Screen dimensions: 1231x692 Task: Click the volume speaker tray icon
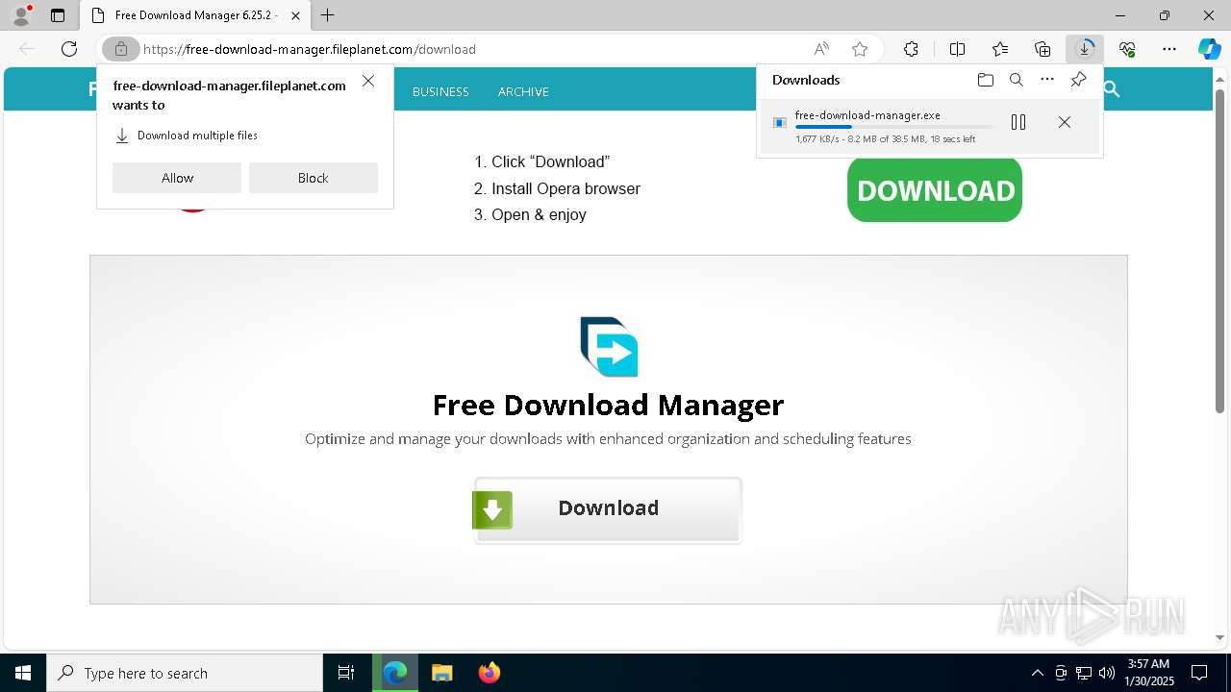[1107, 673]
